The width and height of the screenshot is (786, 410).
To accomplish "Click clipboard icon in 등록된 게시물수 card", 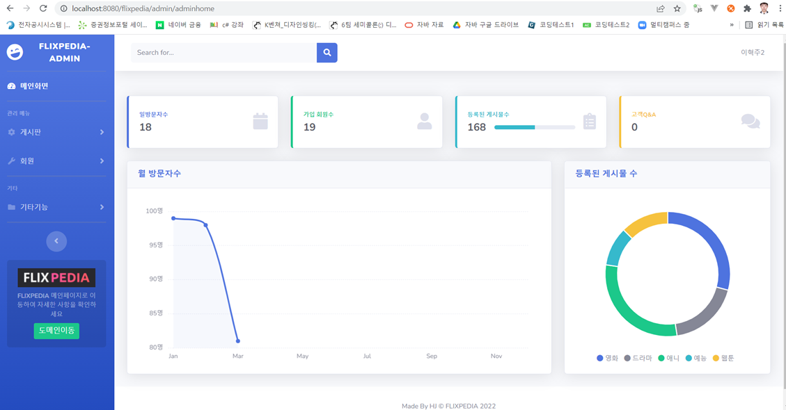I will point(590,121).
